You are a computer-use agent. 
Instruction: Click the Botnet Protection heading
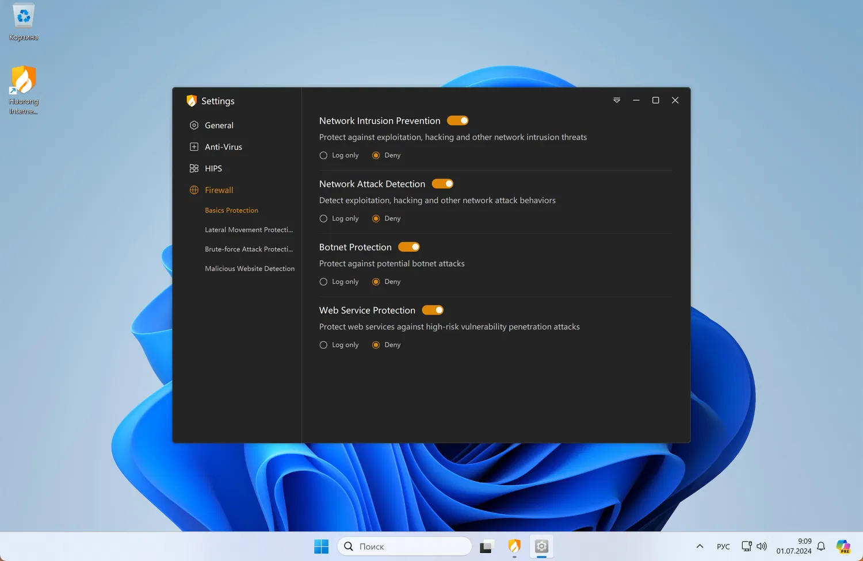click(356, 247)
